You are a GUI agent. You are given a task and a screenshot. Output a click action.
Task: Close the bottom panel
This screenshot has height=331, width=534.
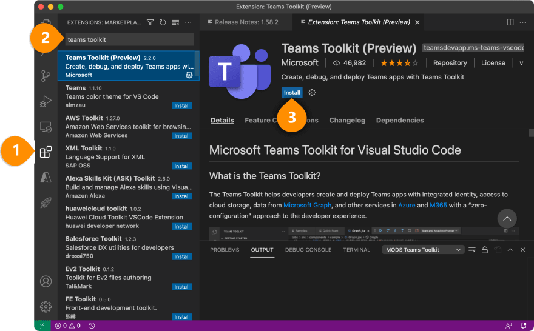click(x=522, y=250)
